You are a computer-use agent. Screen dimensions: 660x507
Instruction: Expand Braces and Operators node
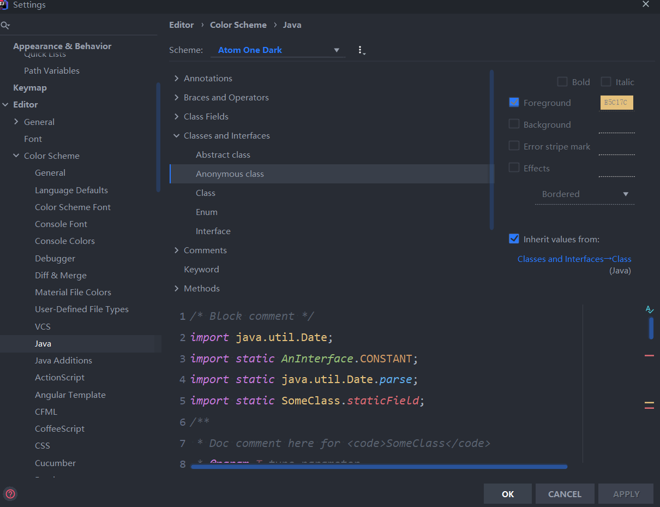tap(177, 98)
